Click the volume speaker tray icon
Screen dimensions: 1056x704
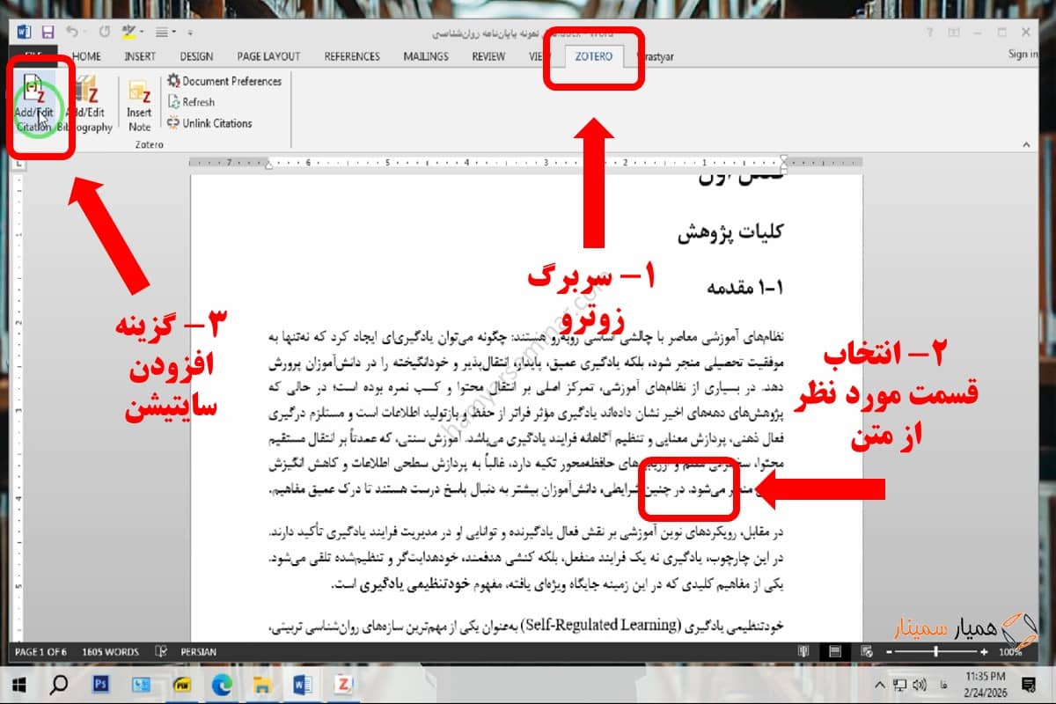(919, 684)
